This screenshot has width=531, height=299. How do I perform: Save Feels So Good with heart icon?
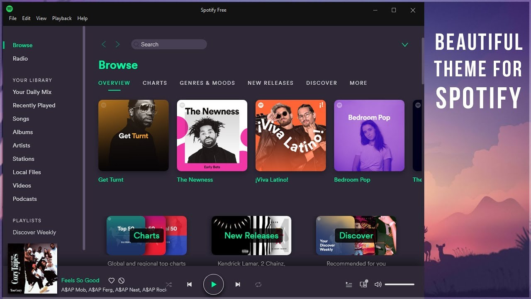click(x=111, y=281)
